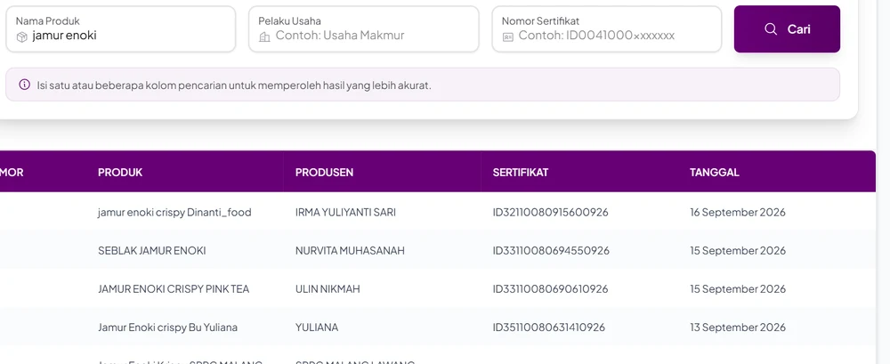Click the SERTIFIKAT column header
The width and height of the screenshot is (890, 364).
coord(521,172)
